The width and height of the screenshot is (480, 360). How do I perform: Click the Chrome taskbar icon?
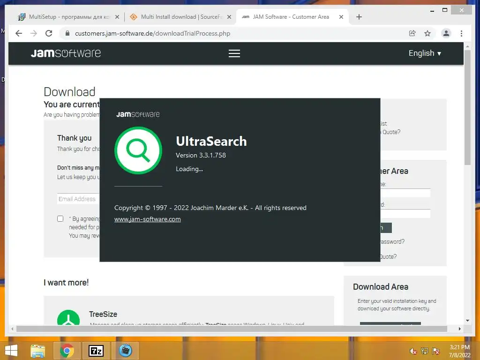67,351
